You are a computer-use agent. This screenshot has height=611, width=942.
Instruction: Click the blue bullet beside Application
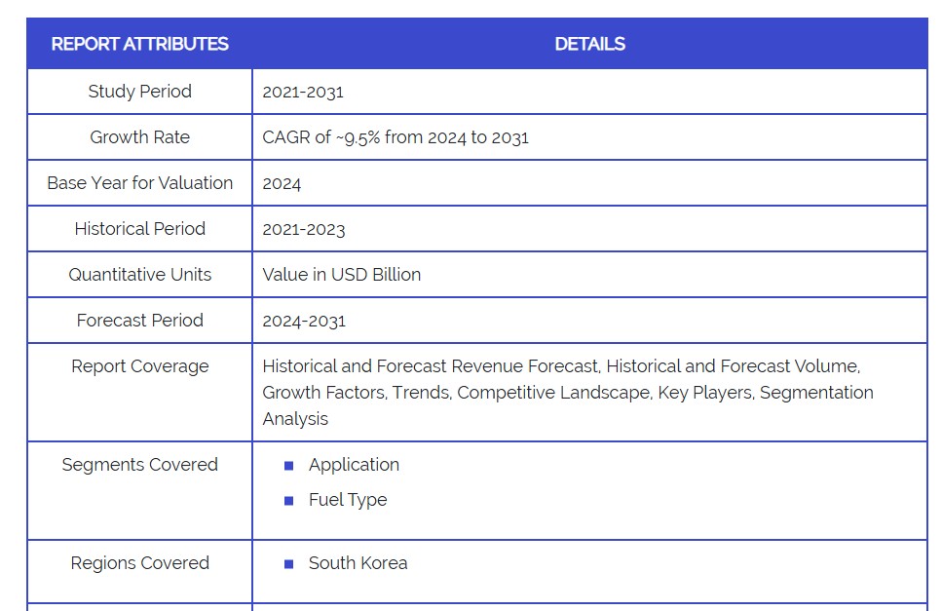point(288,466)
